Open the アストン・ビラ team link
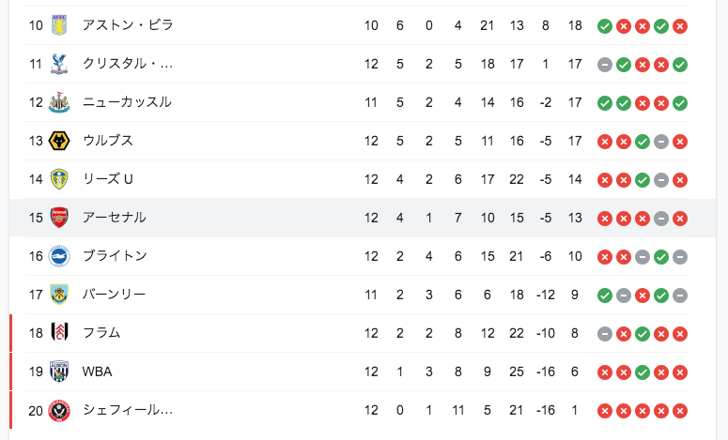728x440 pixels. click(x=128, y=25)
